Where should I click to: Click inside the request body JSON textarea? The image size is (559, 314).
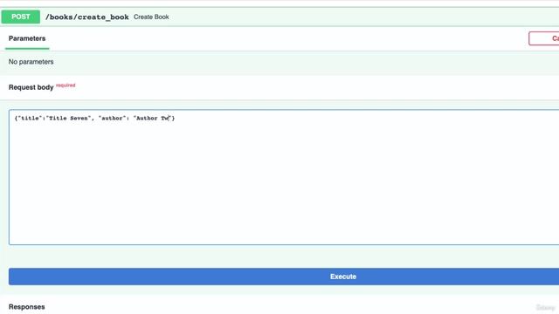pyautogui.click(x=284, y=177)
